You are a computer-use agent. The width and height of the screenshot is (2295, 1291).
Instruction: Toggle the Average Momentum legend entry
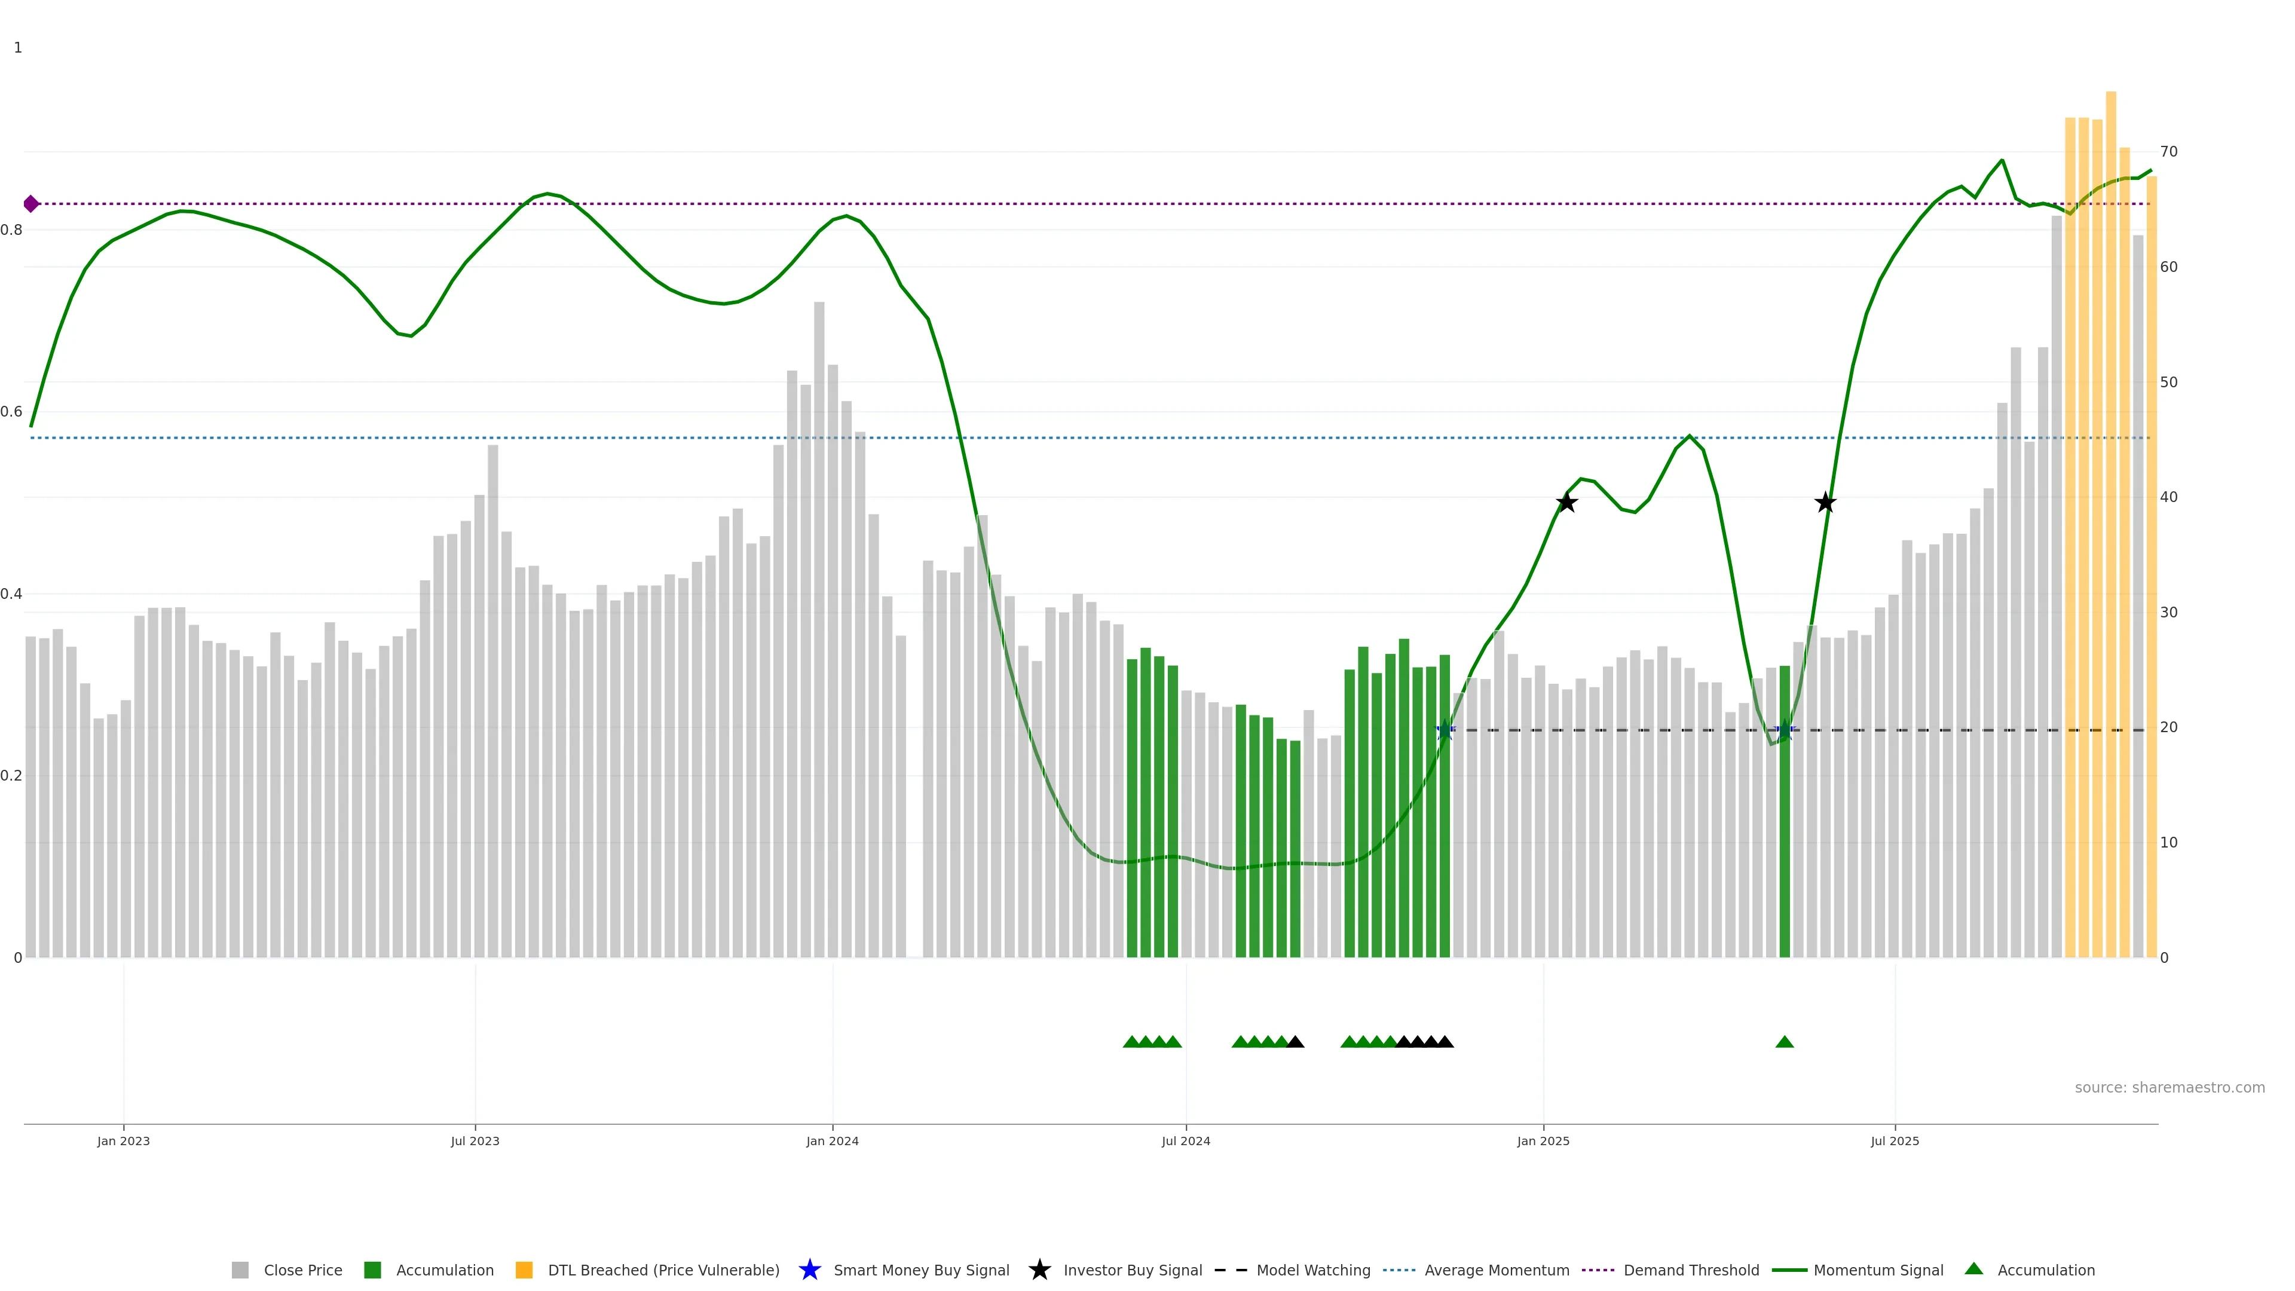(1496, 1269)
